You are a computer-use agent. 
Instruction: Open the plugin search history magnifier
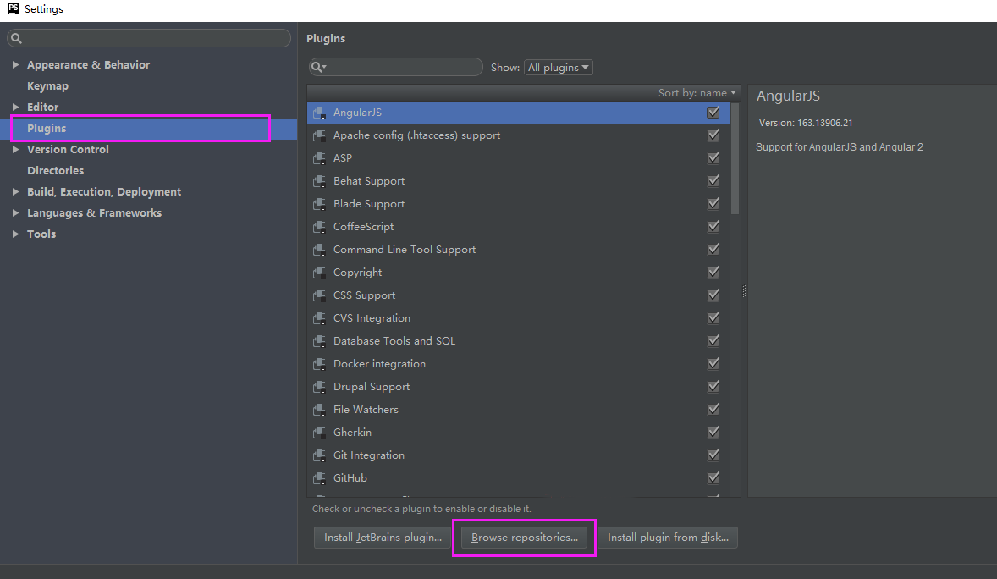click(x=318, y=67)
